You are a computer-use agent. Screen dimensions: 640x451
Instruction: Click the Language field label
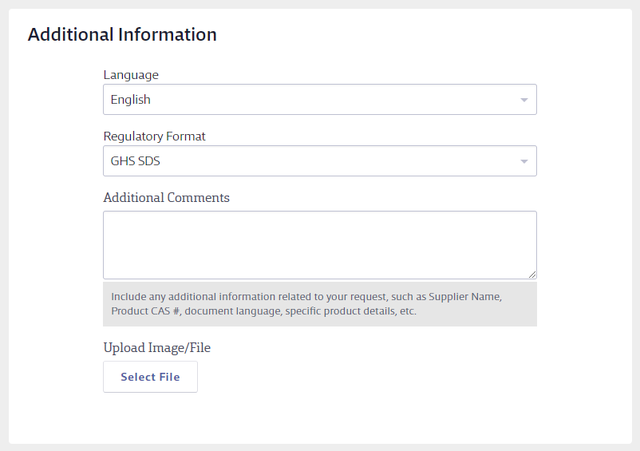click(x=131, y=75)
